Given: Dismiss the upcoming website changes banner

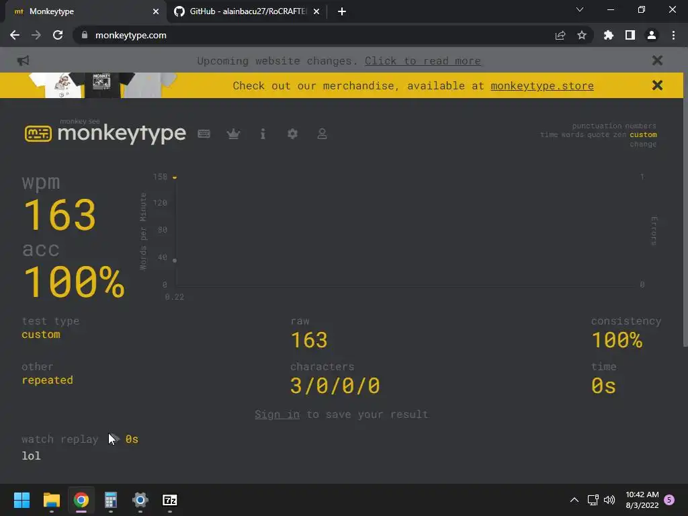Looking at the screenshot, I should (657, 60).
